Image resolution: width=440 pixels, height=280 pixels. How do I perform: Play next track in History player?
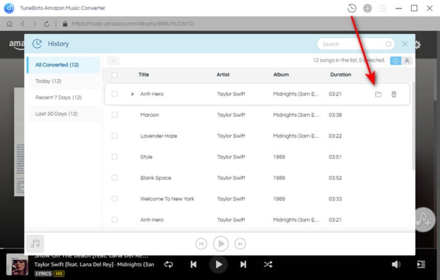click(x=240, y=243)
